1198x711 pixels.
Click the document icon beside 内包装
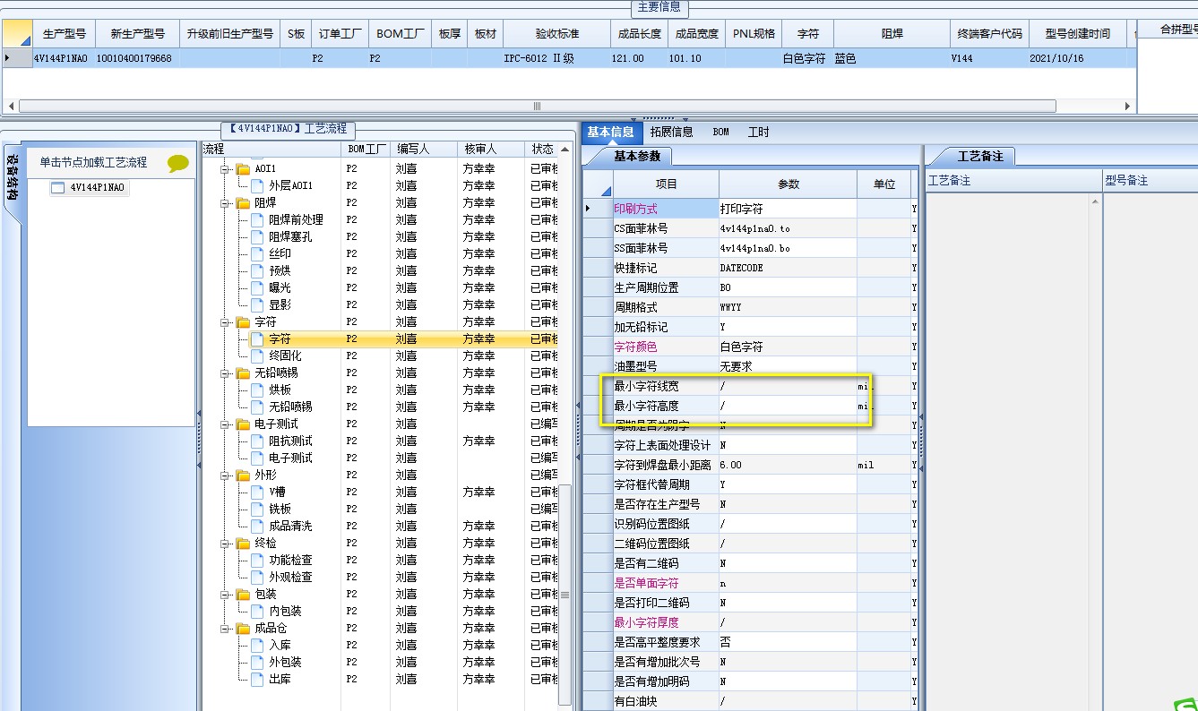coord(258,612)
